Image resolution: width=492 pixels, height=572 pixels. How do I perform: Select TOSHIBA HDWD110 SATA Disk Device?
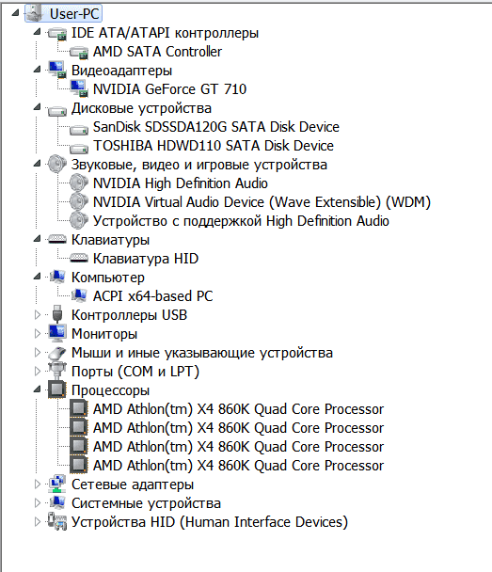point(214,146)
